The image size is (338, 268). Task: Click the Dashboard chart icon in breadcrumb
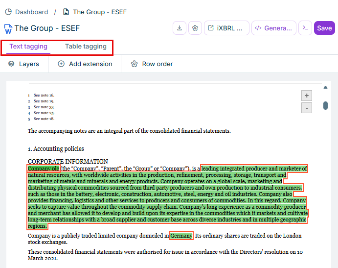tap(8, 12)
